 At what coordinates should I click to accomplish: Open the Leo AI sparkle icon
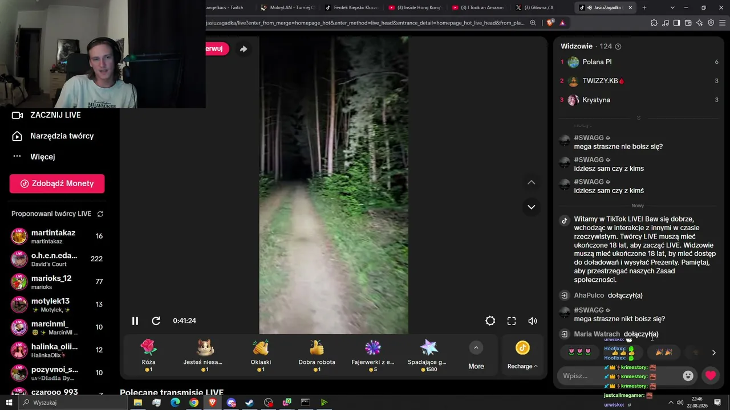[x=700, y=23]
